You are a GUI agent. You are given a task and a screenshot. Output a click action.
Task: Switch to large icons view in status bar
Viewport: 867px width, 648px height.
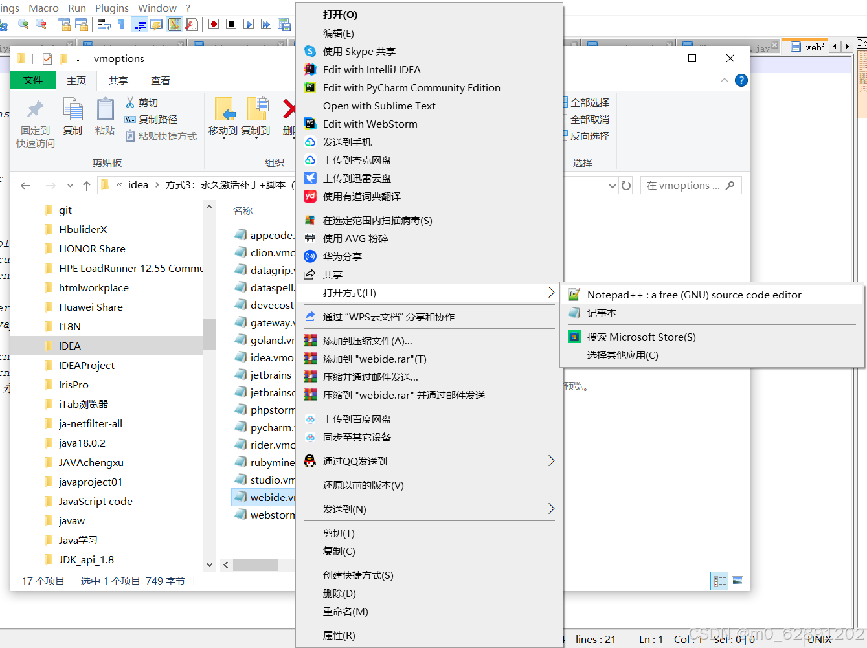point(738,581)
